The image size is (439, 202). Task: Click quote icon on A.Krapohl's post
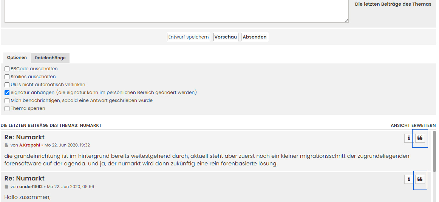pyautogui.click(x=420, y=138)
